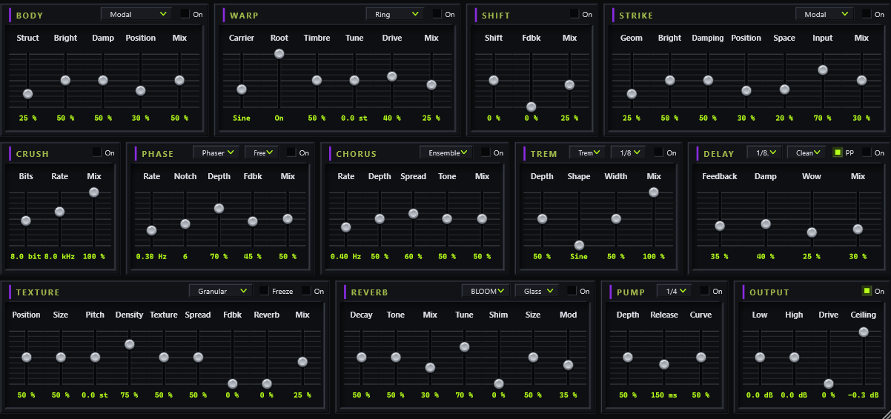Open the WARP Ring mode dropdown
This screenshot has height=419, width=891.
(x=394, y=14)
